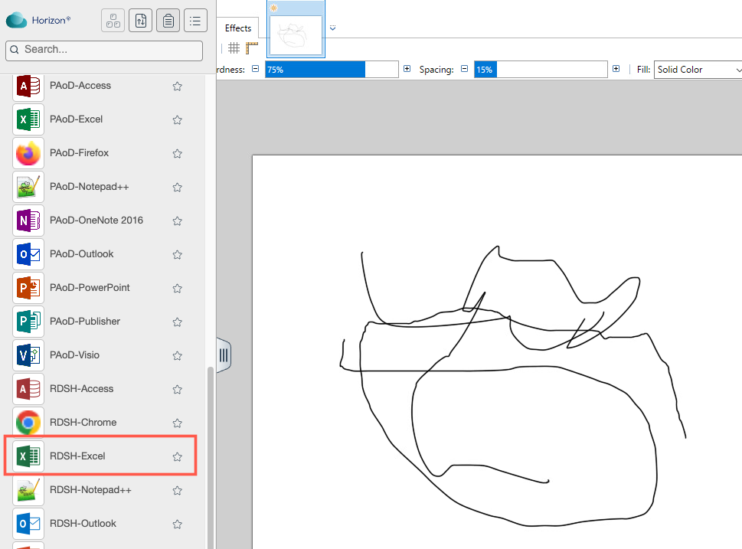Click the file transfer icon in Horizon sidebar

point(141,21)
